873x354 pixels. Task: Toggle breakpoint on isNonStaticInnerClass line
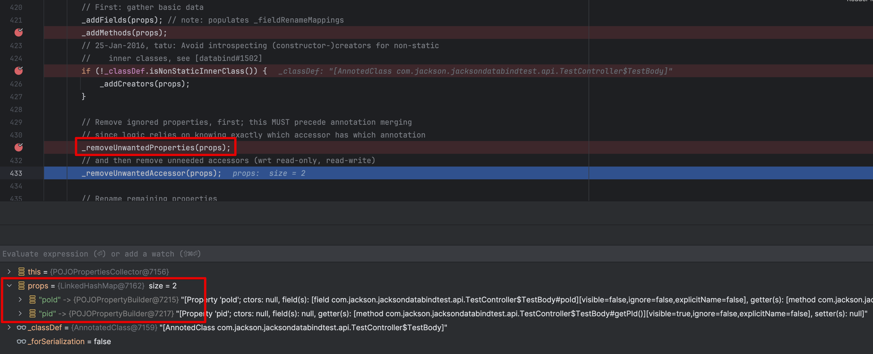pyautogui.click(x=19, y=71)
